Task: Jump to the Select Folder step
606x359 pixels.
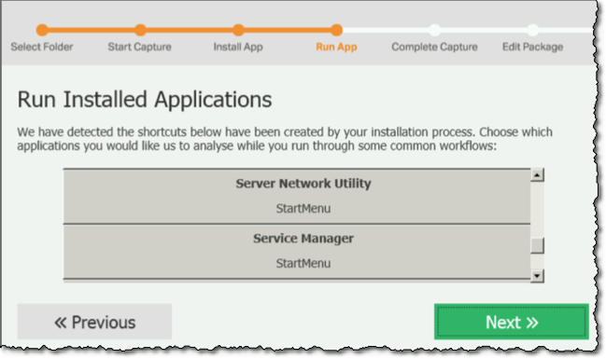Action: 42,47
